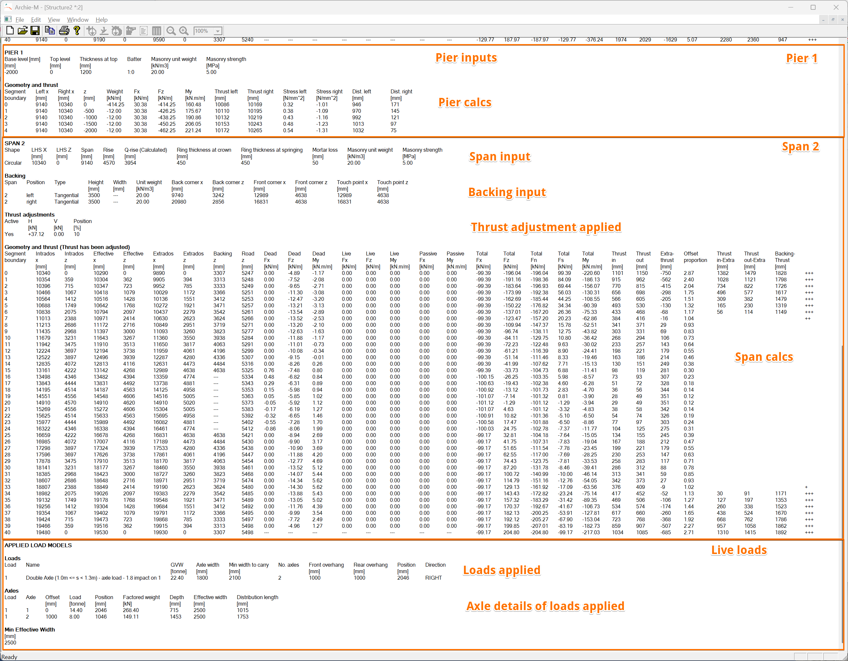Click the zoom in magnifier icon
The width and height of the screenshot is (848, 661).
(184, 31)
